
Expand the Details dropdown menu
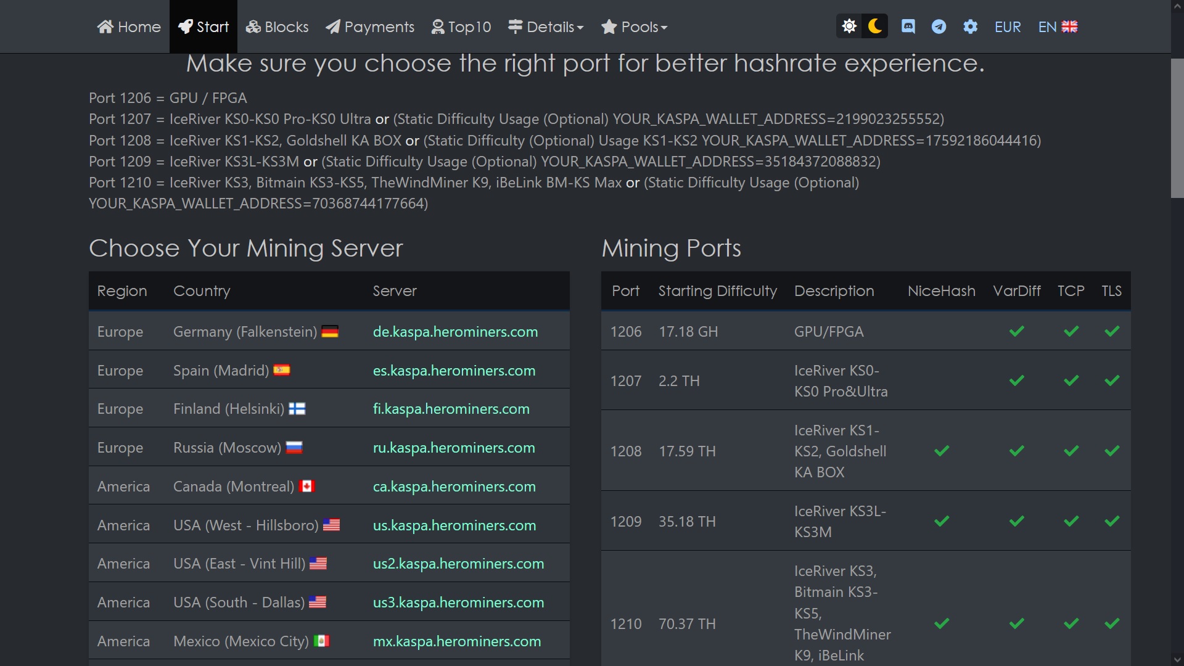pyautogui.click(x=546, y=27)
